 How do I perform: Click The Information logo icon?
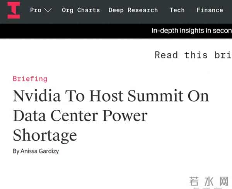click(x=14, y=10)
